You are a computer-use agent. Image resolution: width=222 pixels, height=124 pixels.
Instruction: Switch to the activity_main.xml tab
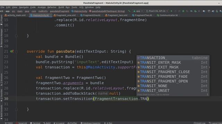15,15
